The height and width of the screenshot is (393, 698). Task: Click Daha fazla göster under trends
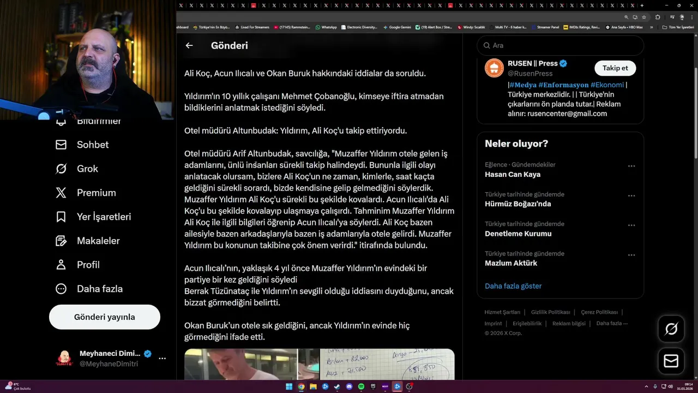513,286
